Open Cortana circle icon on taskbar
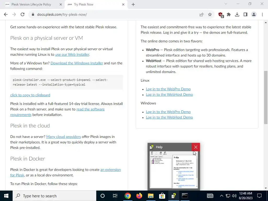 tap(103, 196)
